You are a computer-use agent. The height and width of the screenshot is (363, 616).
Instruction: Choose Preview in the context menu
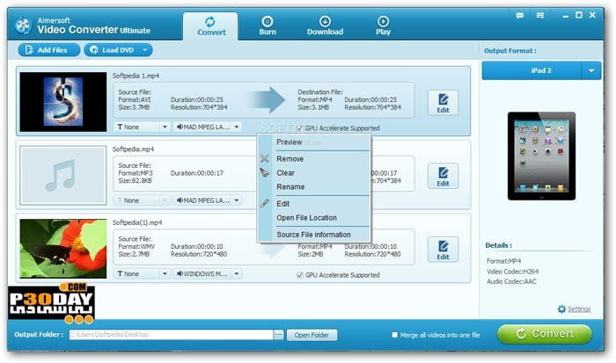pos(314,142)
